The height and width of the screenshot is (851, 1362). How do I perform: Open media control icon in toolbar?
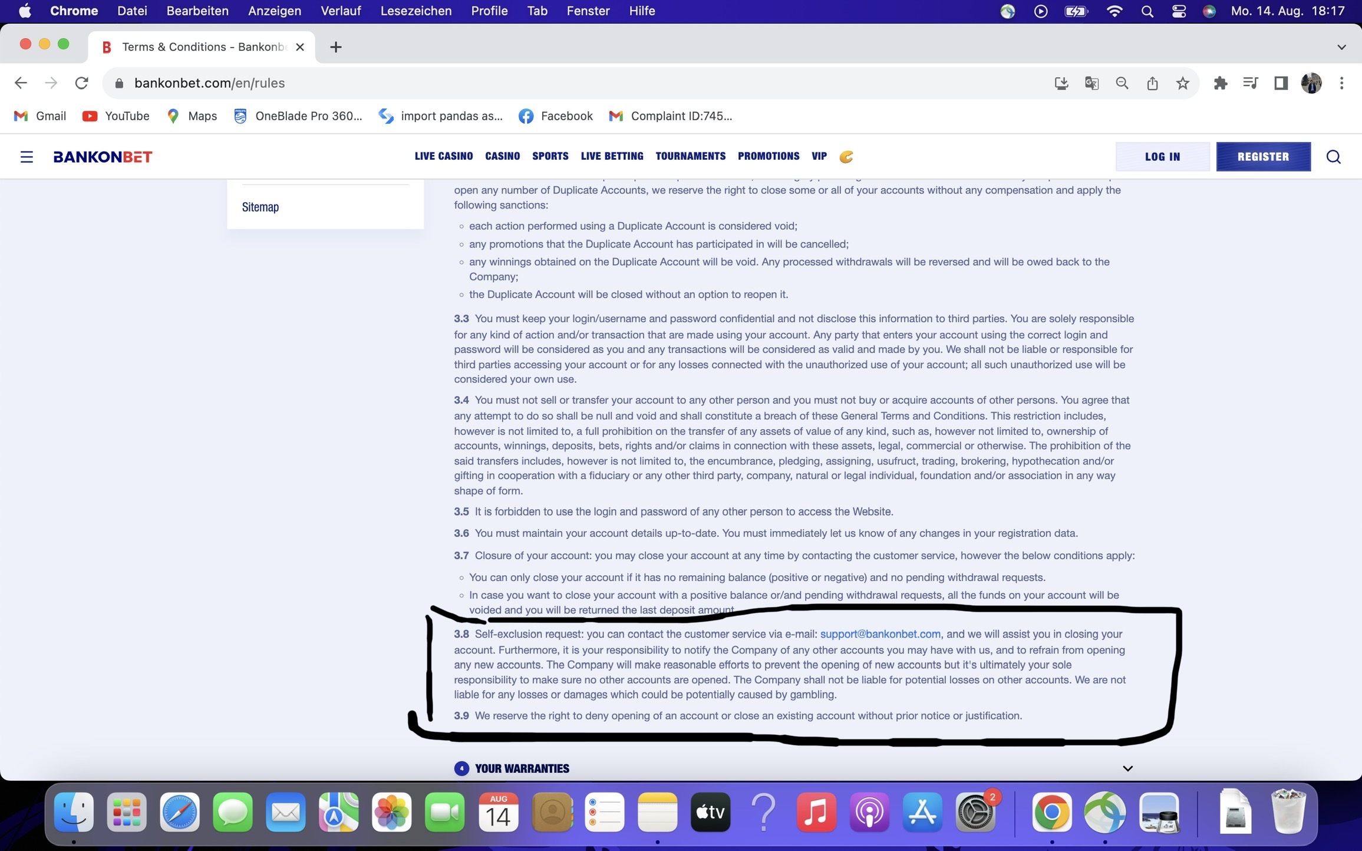1251,83
